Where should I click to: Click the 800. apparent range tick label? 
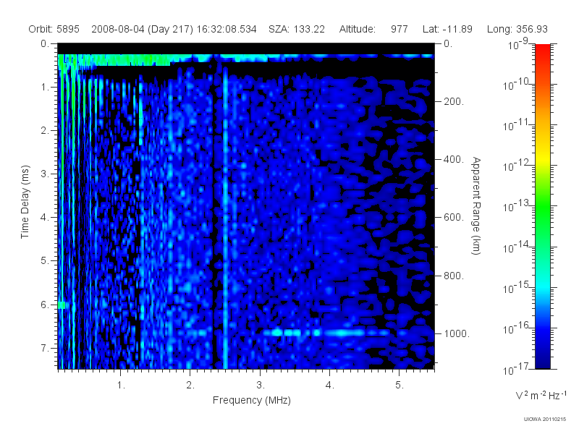pos(454,276)
